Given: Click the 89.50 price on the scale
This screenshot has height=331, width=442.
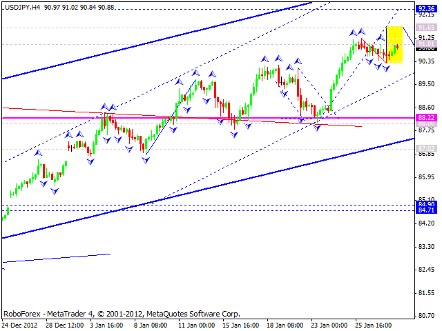Looking at the screenshot, I should (x=426, y=83).
